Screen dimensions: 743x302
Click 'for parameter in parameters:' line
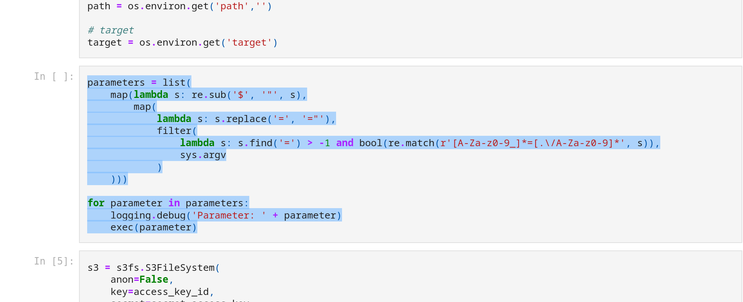pyautogui.click(x=168, y=203)
